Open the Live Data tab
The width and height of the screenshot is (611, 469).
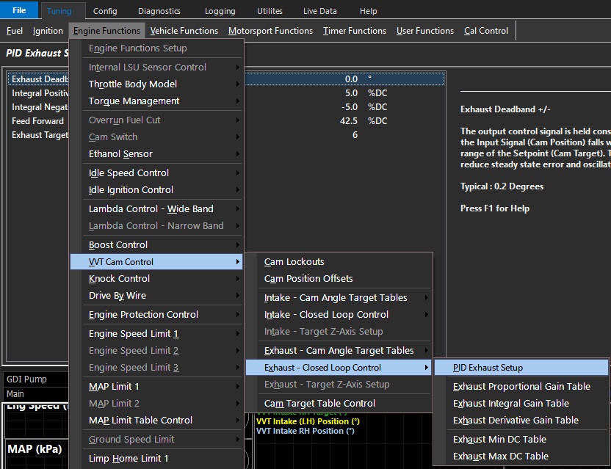coord(320,11)
